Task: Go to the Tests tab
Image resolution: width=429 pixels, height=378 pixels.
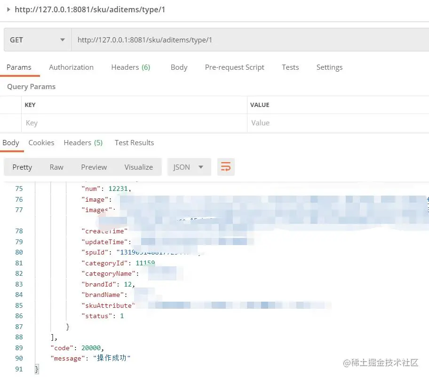Action: (x=290, y=67)
